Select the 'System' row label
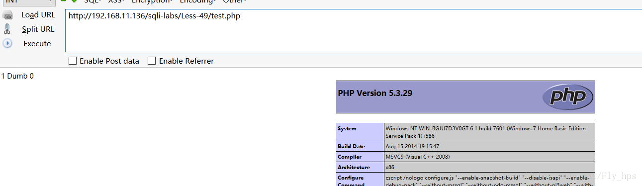Viewport: 642px width, 186px height. tap(347, 129)
